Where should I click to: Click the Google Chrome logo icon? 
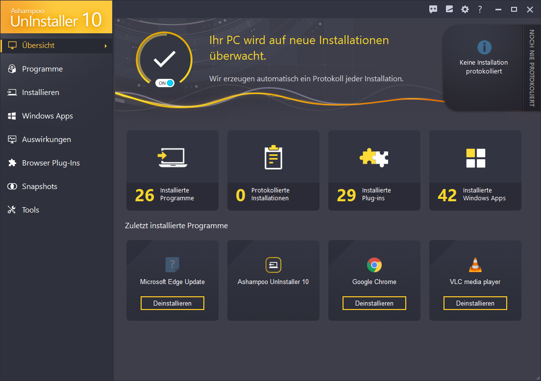[x=374, y=265]
